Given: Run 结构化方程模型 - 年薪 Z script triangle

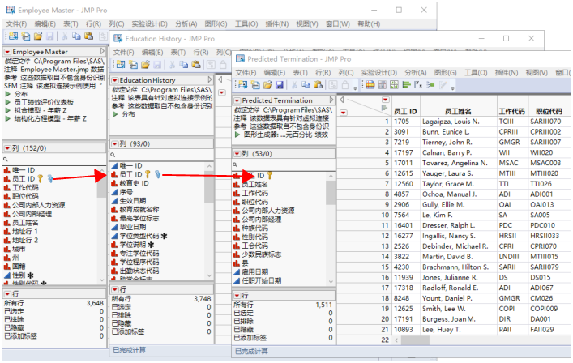Looking at the screenshot, I should click(7, 118).
